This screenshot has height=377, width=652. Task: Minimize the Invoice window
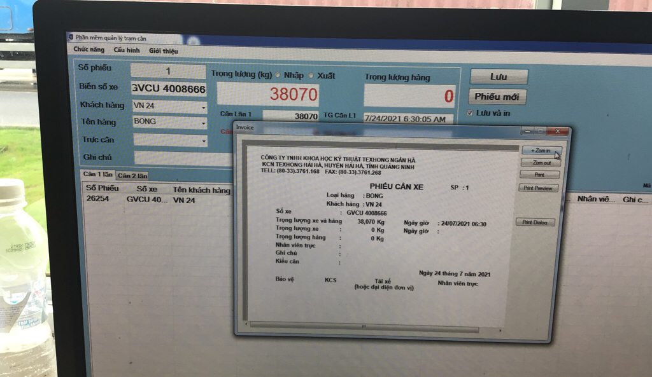click(528, 130)
